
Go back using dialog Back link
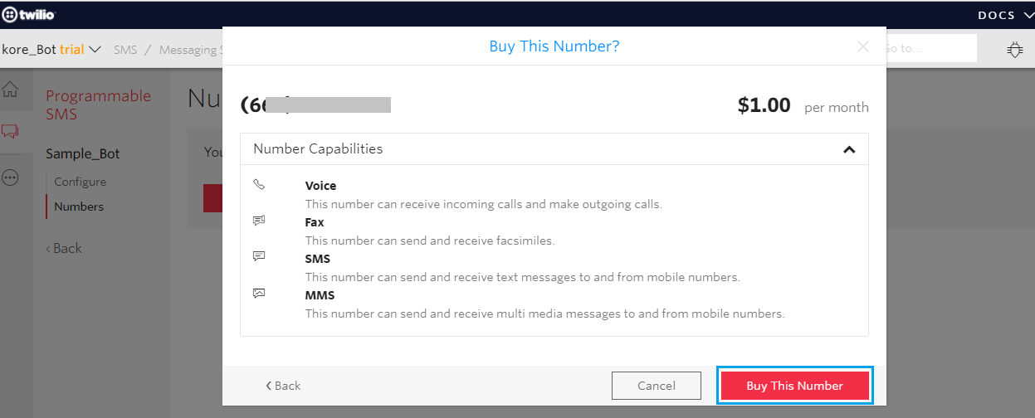pyautogui.click(x=283, y=386)
